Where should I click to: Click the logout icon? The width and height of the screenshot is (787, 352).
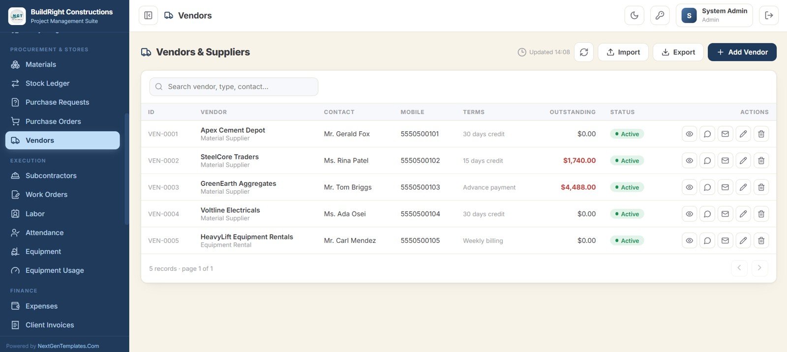[x=769, y=15]
